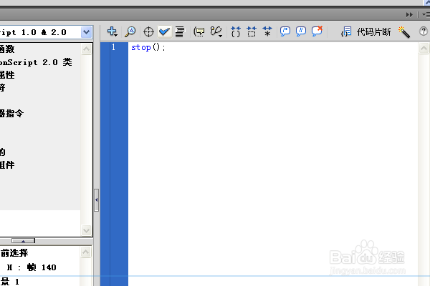
Task: Select scene 1 entry in script navigator
Action: click(9, 281)
